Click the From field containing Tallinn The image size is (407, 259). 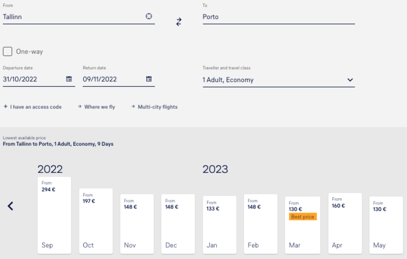[72, 17]
